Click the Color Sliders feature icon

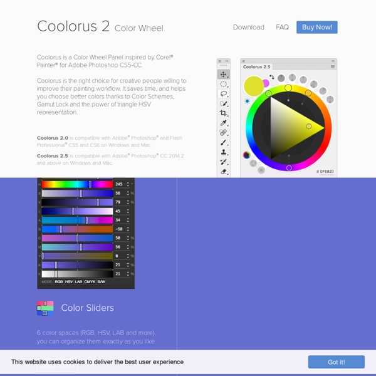pyautogui.click(x=45, y=308)
